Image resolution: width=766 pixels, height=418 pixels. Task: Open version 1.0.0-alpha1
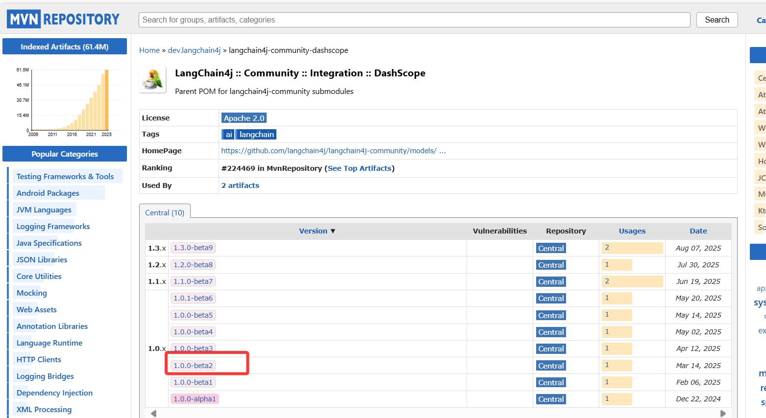pos(195,399)
